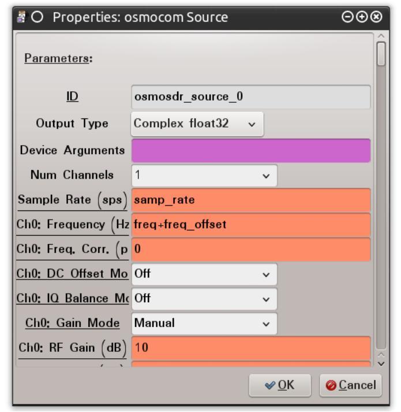Open the Output Type dropdown
The height and width of the screenshot is (412, 401).
pyautogui.click(x=197, y=124)
